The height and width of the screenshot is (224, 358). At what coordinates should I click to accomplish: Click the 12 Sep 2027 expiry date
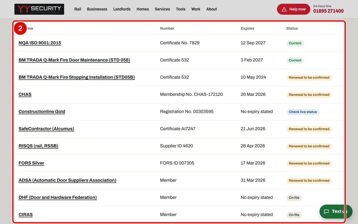coord(253,43)
